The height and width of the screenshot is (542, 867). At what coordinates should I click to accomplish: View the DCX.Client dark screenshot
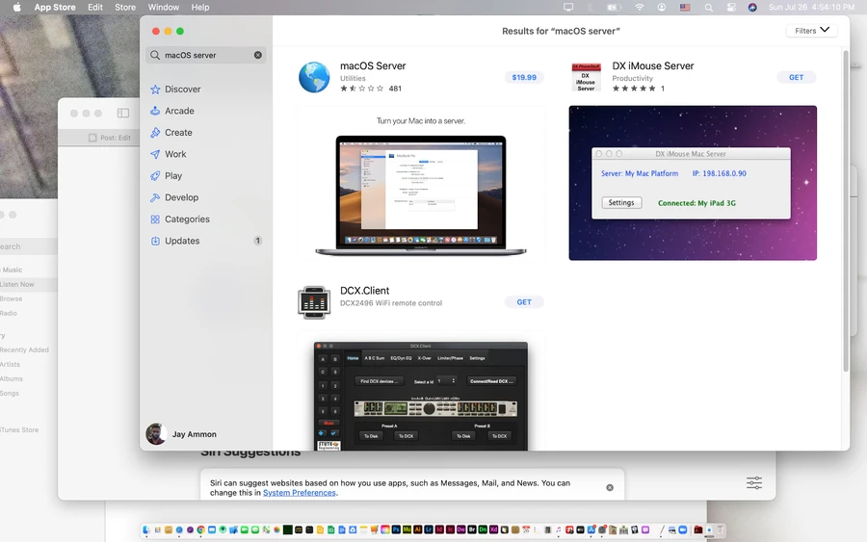click(x=421, y=396)
